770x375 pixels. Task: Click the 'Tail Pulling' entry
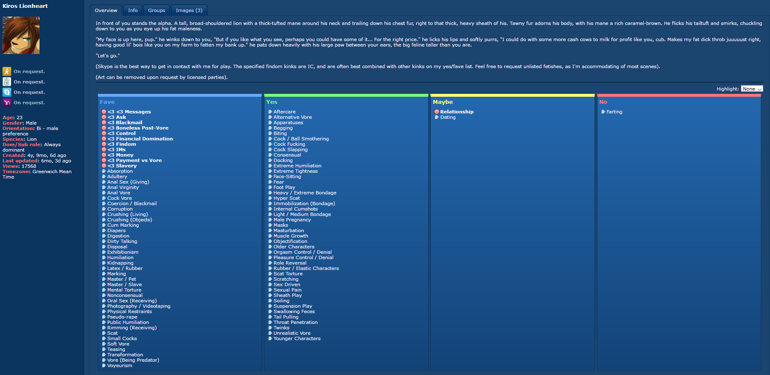click(x=286, y=317)
